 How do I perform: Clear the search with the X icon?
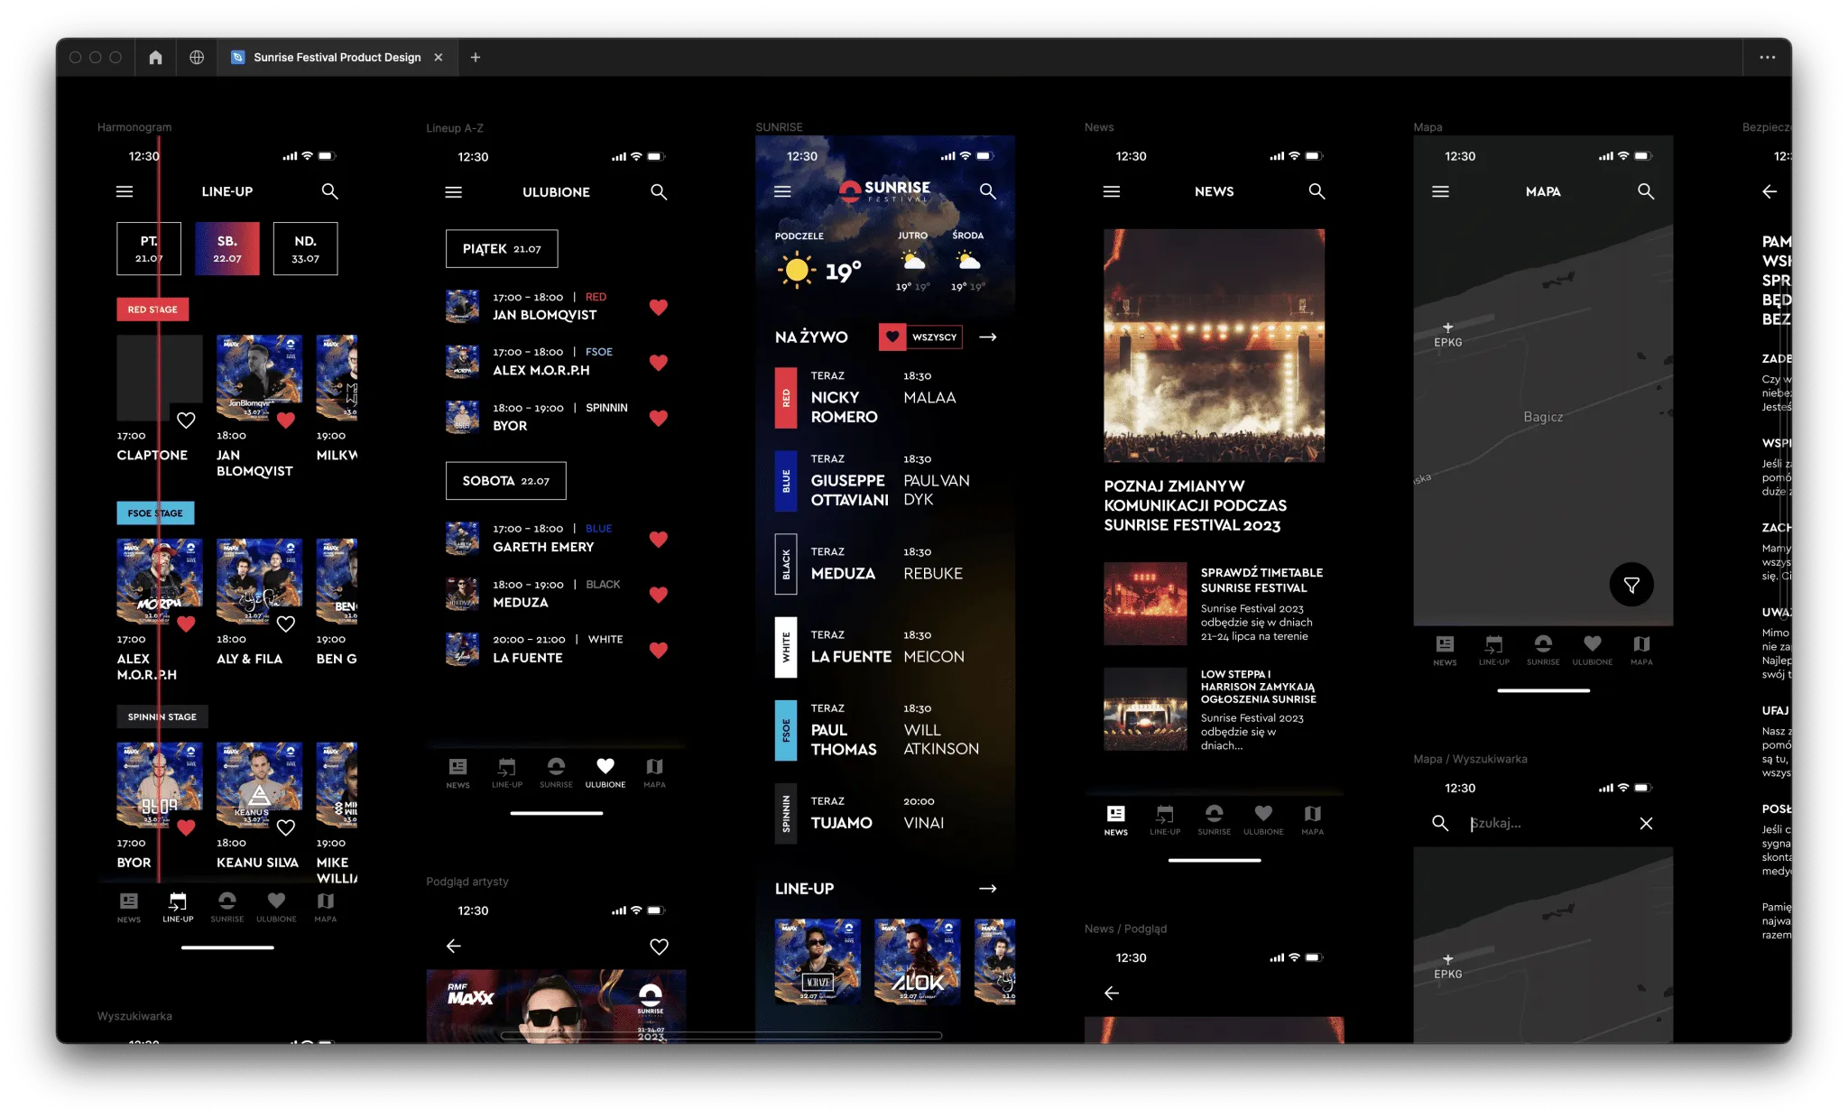click(1647, 823)
